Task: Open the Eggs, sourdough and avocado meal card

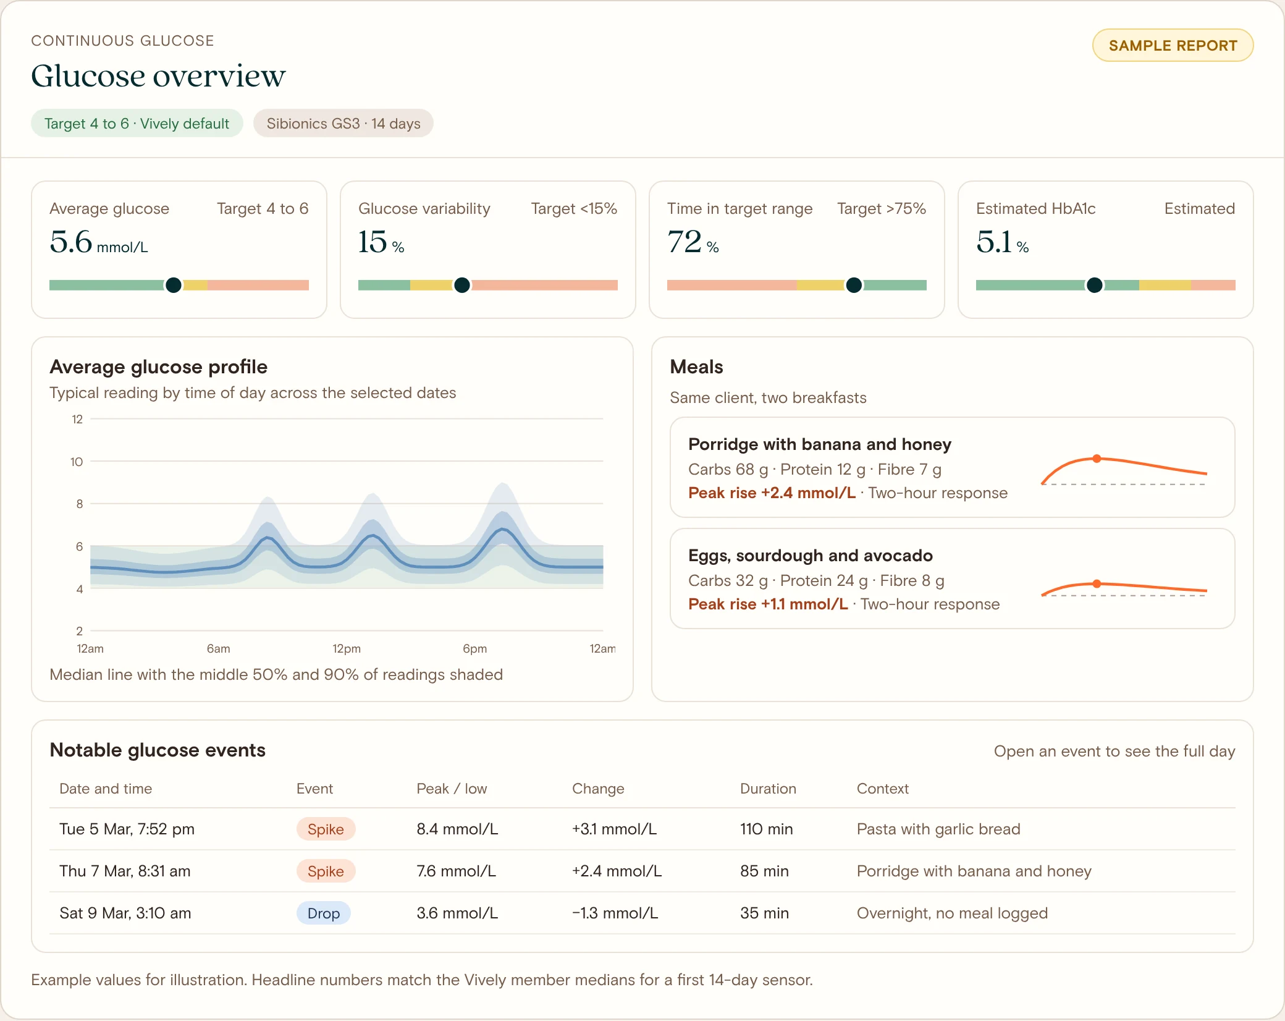Action: tap(952, 578)
